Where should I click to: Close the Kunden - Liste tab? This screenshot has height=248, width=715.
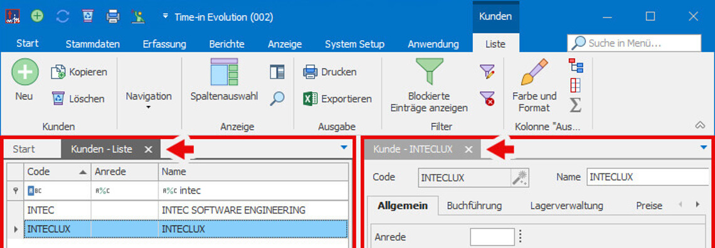pyautogui.click(x=148, y=149)
